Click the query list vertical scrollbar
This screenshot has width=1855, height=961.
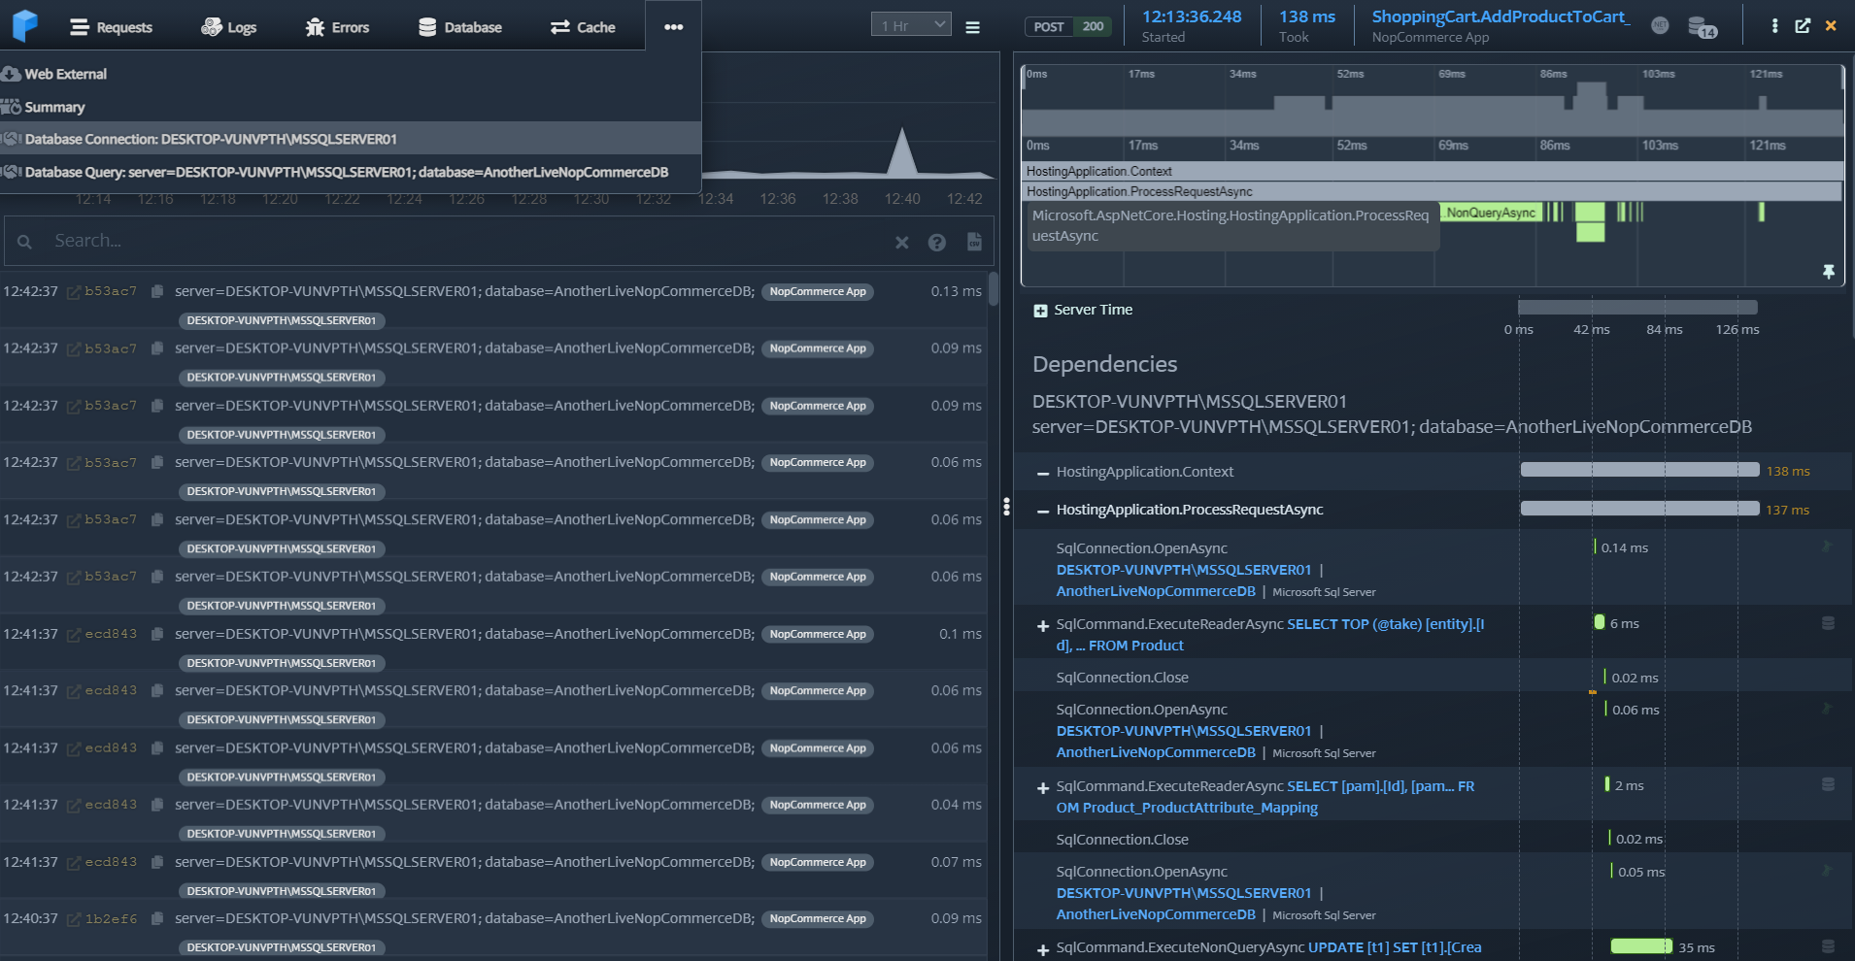coord(994,289)
